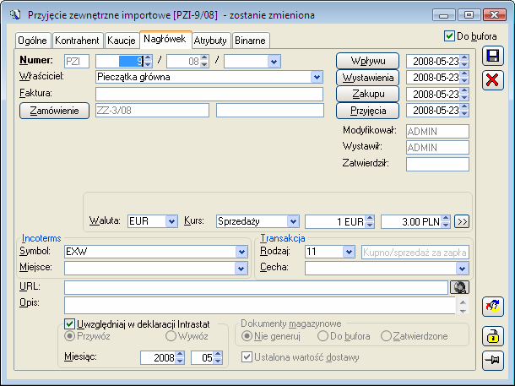Click the double-arrow button next to PLN rate
The width and height of the screenshot is (515, 386).
tap(462, 221)
